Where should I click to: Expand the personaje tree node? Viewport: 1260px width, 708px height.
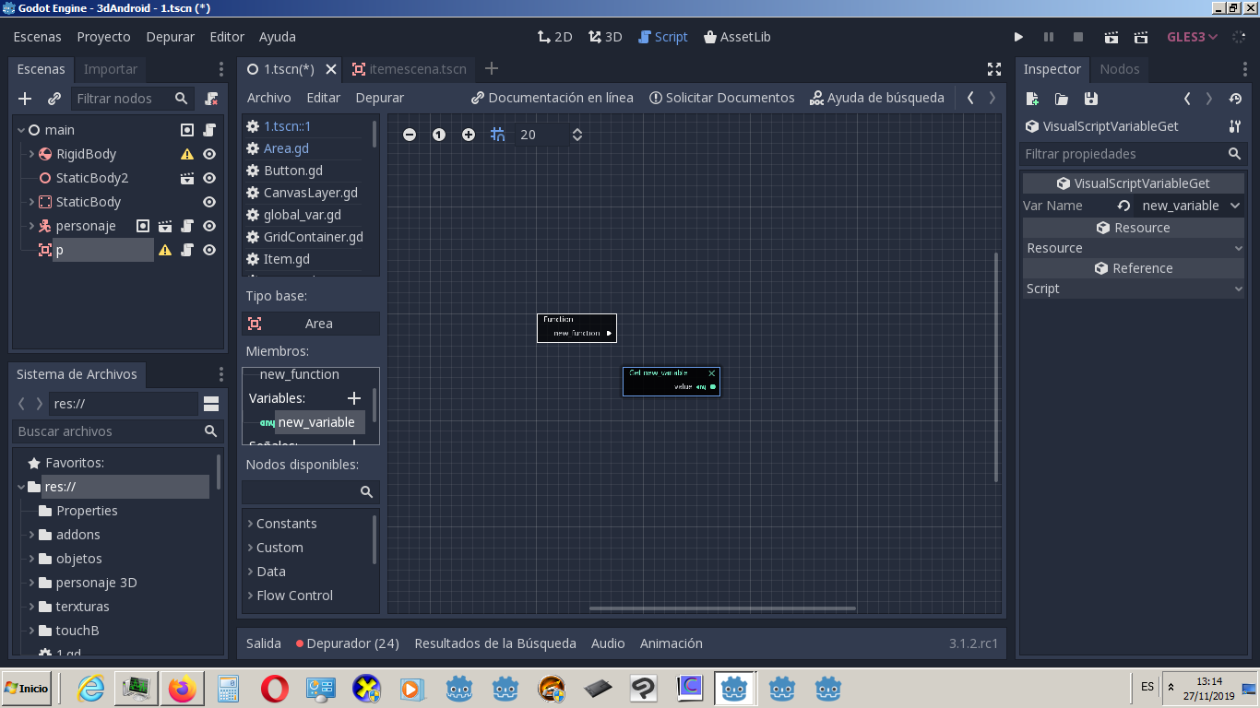(x=31, y=226)
